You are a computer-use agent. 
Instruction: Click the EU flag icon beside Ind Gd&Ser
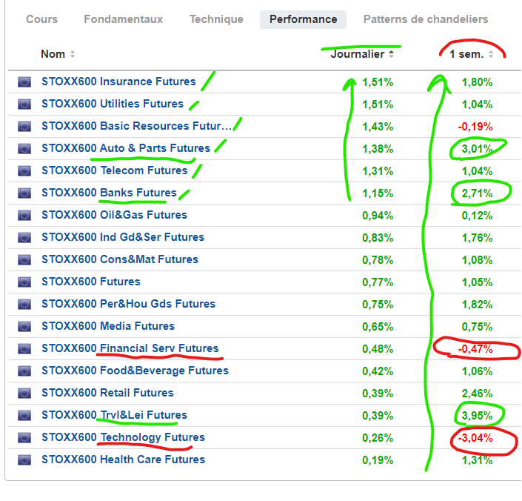click(24, 237)
